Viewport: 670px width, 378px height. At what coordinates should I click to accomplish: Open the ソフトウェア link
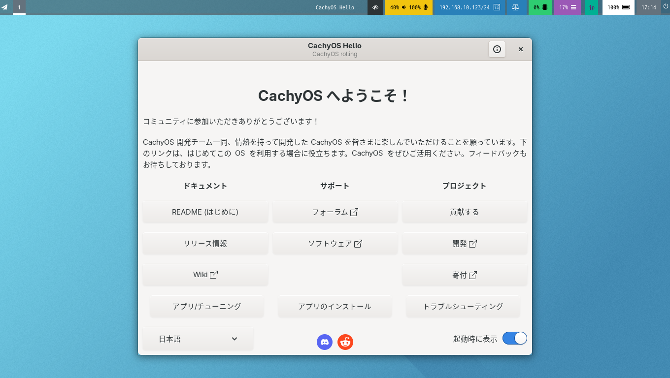335,244
